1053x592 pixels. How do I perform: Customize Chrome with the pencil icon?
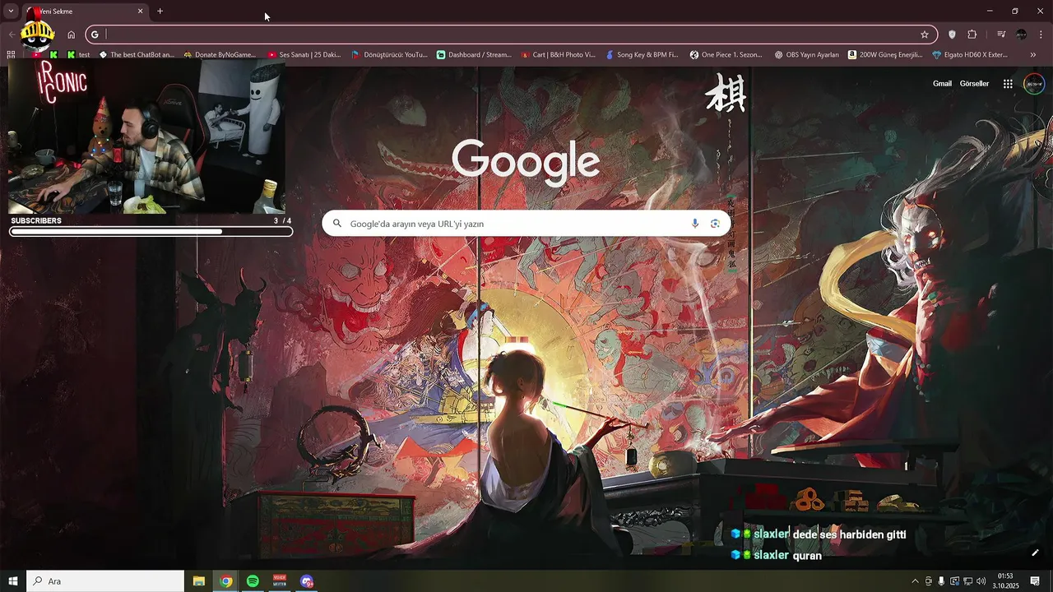pyautogui.click(x=1035, y=553)
